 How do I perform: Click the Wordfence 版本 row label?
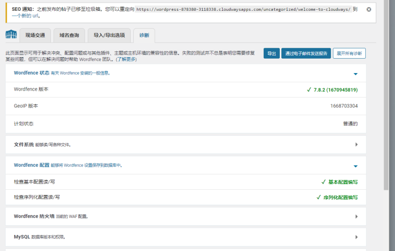31,89
